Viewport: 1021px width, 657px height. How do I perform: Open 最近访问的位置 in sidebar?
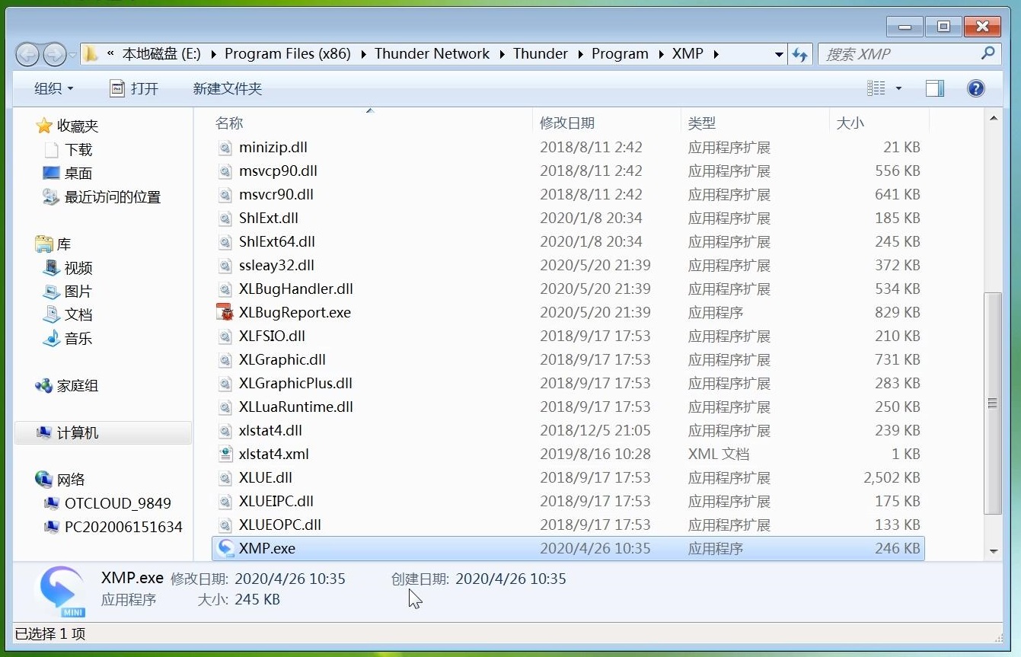pyautogui.click(x=101, y=197)
